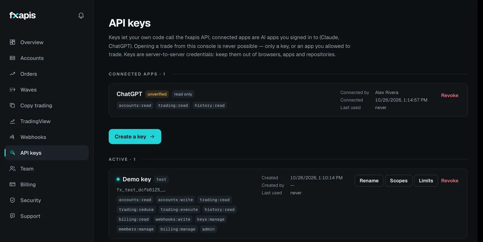The width and height of the screenshot is (483, 242).
Task: Click the Webhooks sidebar icon
Action: point(12,137)
